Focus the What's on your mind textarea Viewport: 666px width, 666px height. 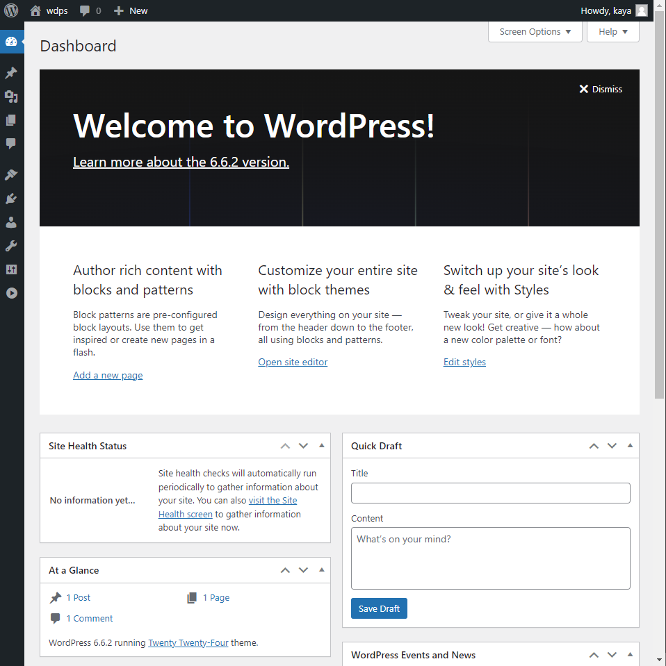(x=490, y=558)
